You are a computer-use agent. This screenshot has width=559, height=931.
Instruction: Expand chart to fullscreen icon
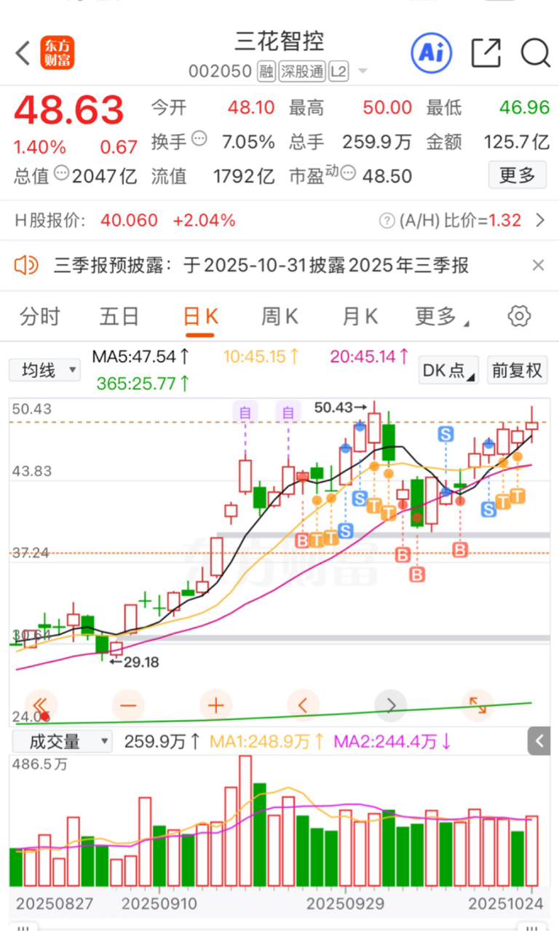click(477, 705)
